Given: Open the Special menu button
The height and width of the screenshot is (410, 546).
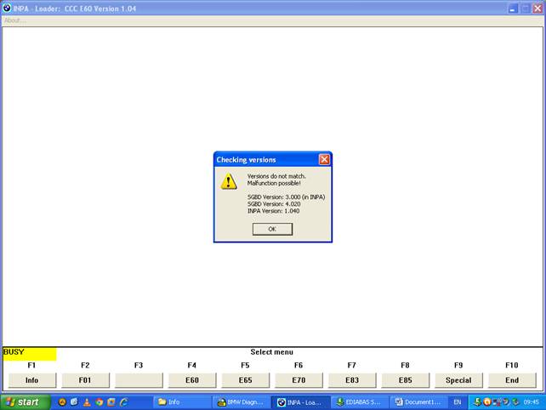Looking at the screenshot, I should (x=458, y=380).
